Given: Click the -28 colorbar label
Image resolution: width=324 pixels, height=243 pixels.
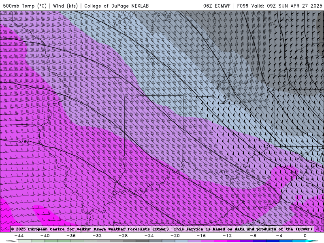Looking at the screenshot, I should [123, 236].
